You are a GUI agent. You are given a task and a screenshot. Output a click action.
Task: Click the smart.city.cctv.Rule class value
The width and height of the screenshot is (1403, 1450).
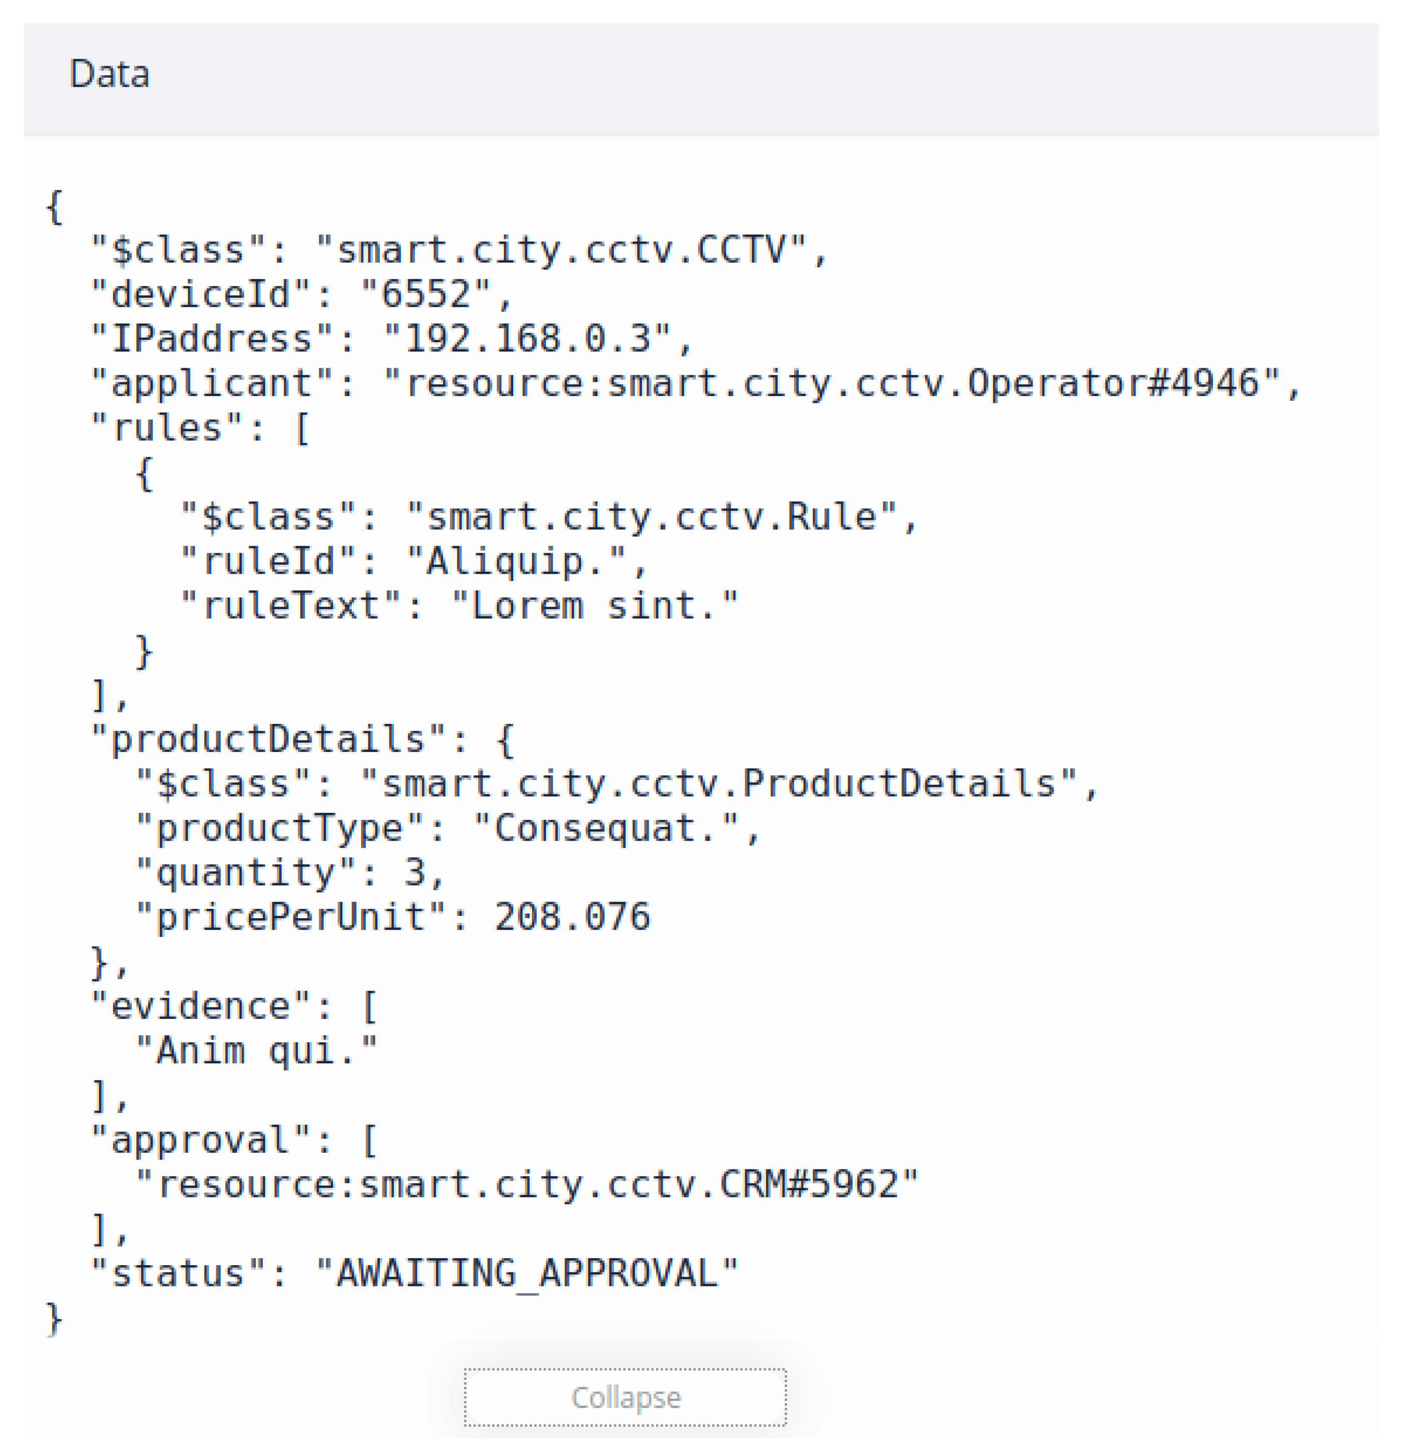click(x=652, y=517)
